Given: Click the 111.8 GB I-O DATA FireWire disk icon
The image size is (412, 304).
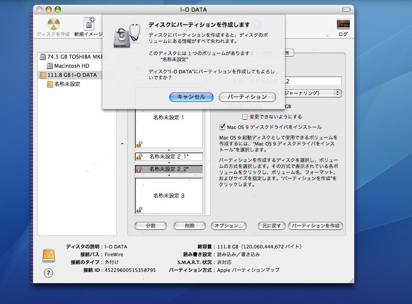Looking at the screenshot, I should pyautogui.click(x=43, y=75).
